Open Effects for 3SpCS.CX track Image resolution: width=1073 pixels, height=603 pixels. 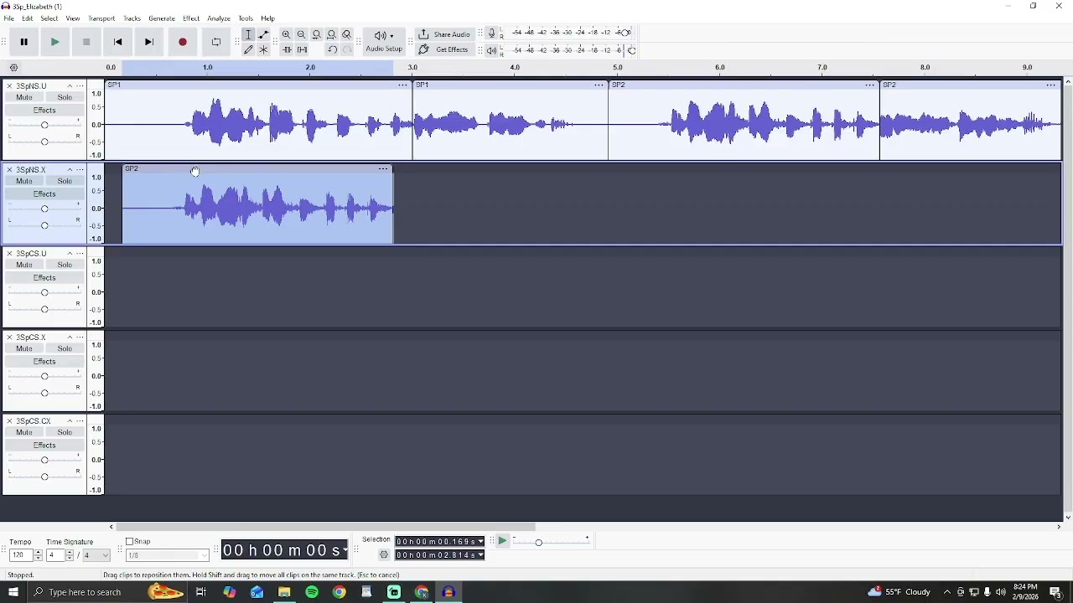[44, 446]
